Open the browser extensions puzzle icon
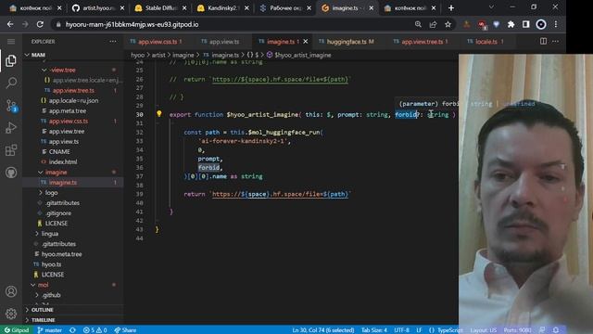Viewport: 593px width, 334px height. [x=511, y=24]
